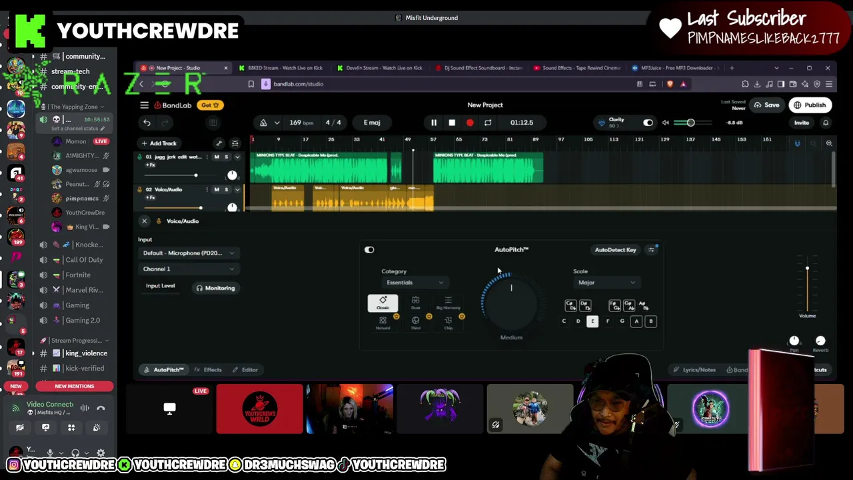Toggle the loop cycle button

click(488, 123)
